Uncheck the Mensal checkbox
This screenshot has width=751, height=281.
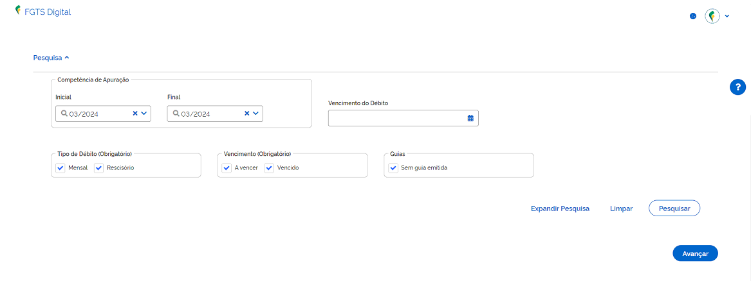(x=60, y=168)
